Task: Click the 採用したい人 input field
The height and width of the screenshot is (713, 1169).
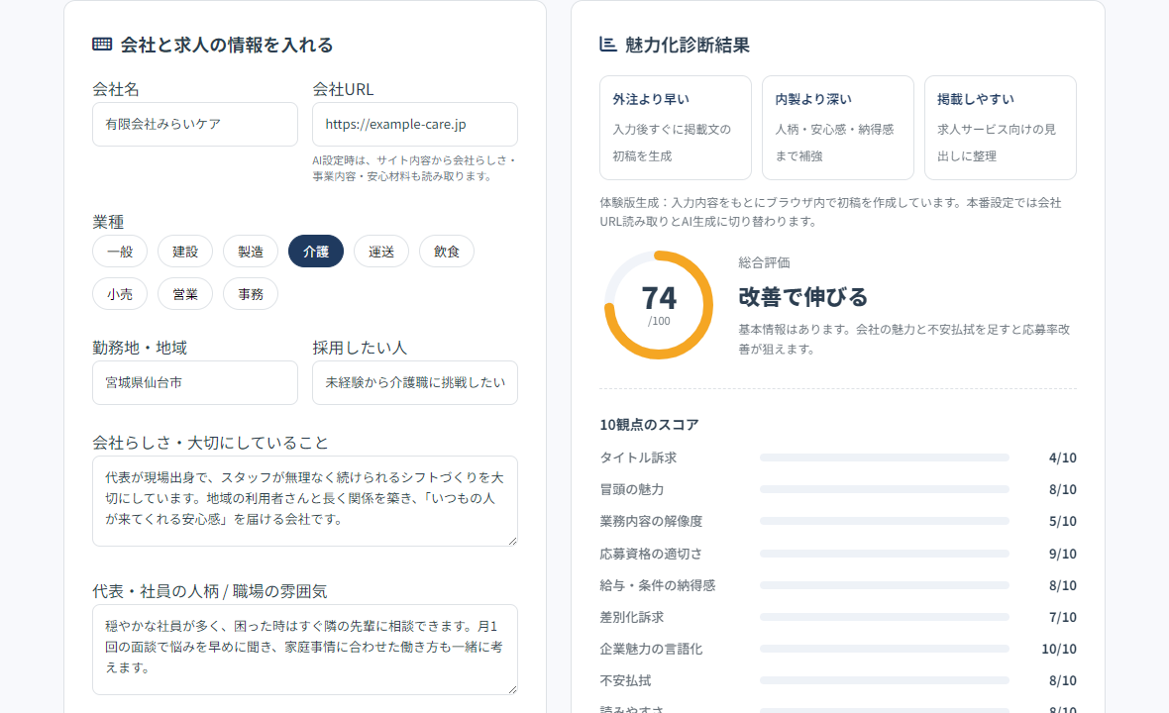Action: coord(415,383)
